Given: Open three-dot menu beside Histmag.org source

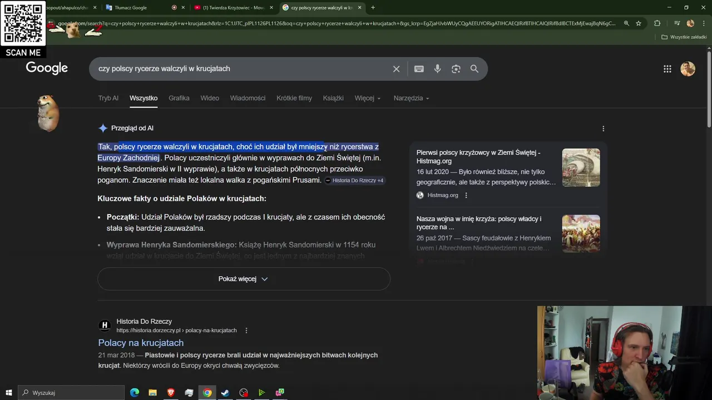Looking at the screenshot, I should point(466,195).
